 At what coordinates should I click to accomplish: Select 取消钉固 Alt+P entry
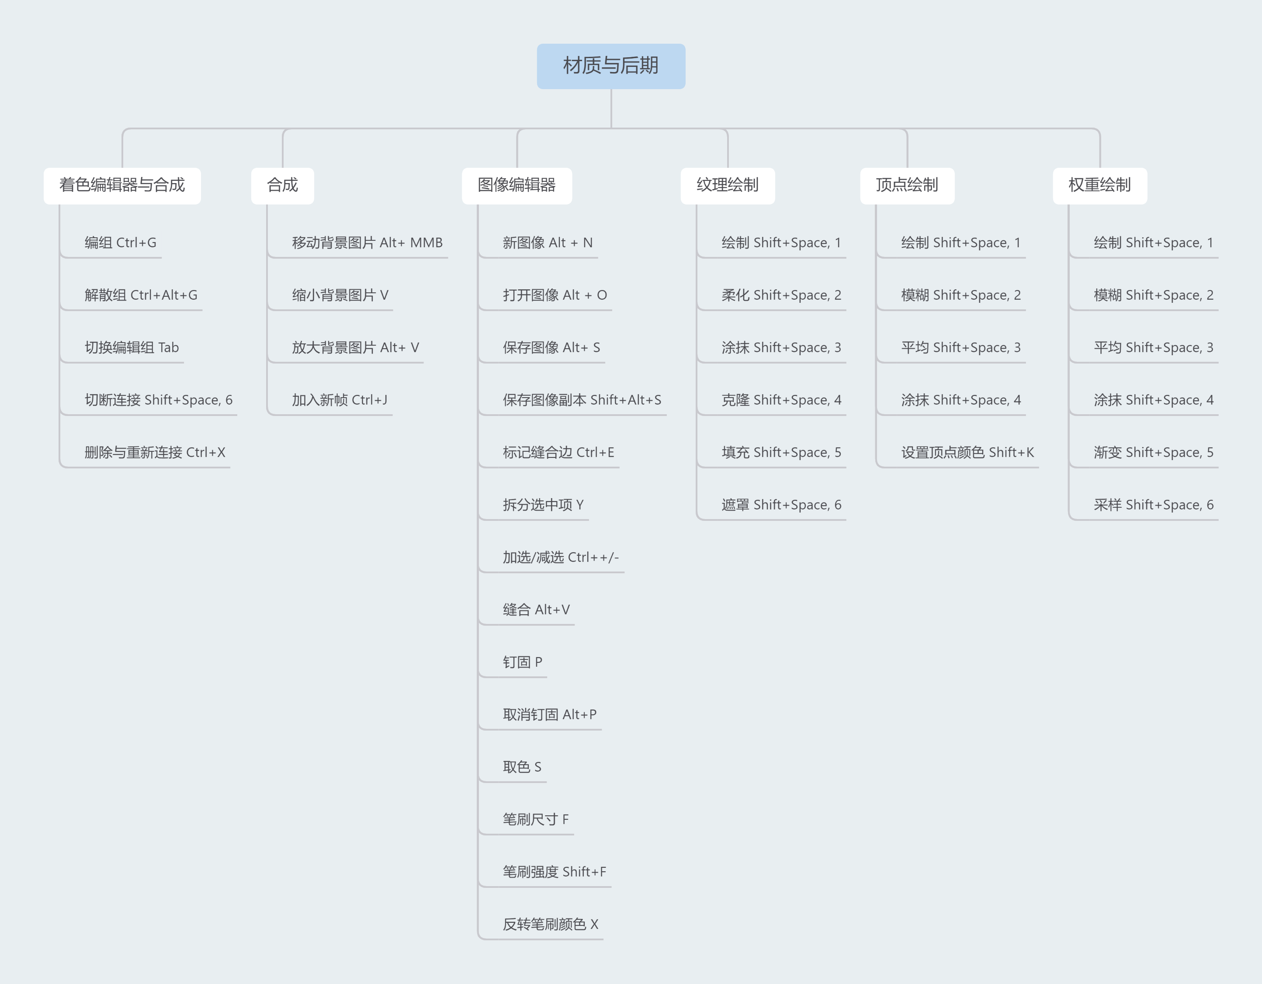(549, 715)
